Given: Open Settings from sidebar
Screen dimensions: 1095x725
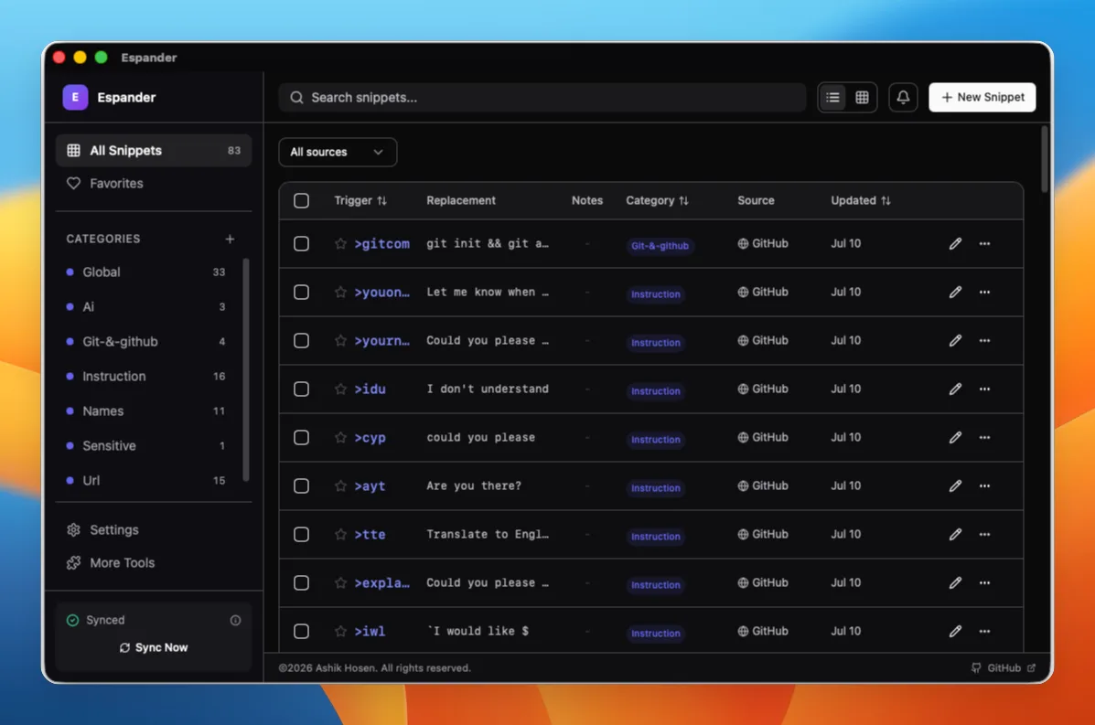Looking at the screenshot, I should tap(154, 530).
